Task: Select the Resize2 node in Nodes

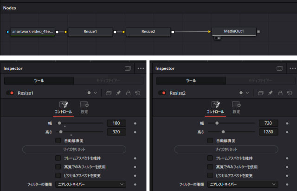Action: click(148, 32)
